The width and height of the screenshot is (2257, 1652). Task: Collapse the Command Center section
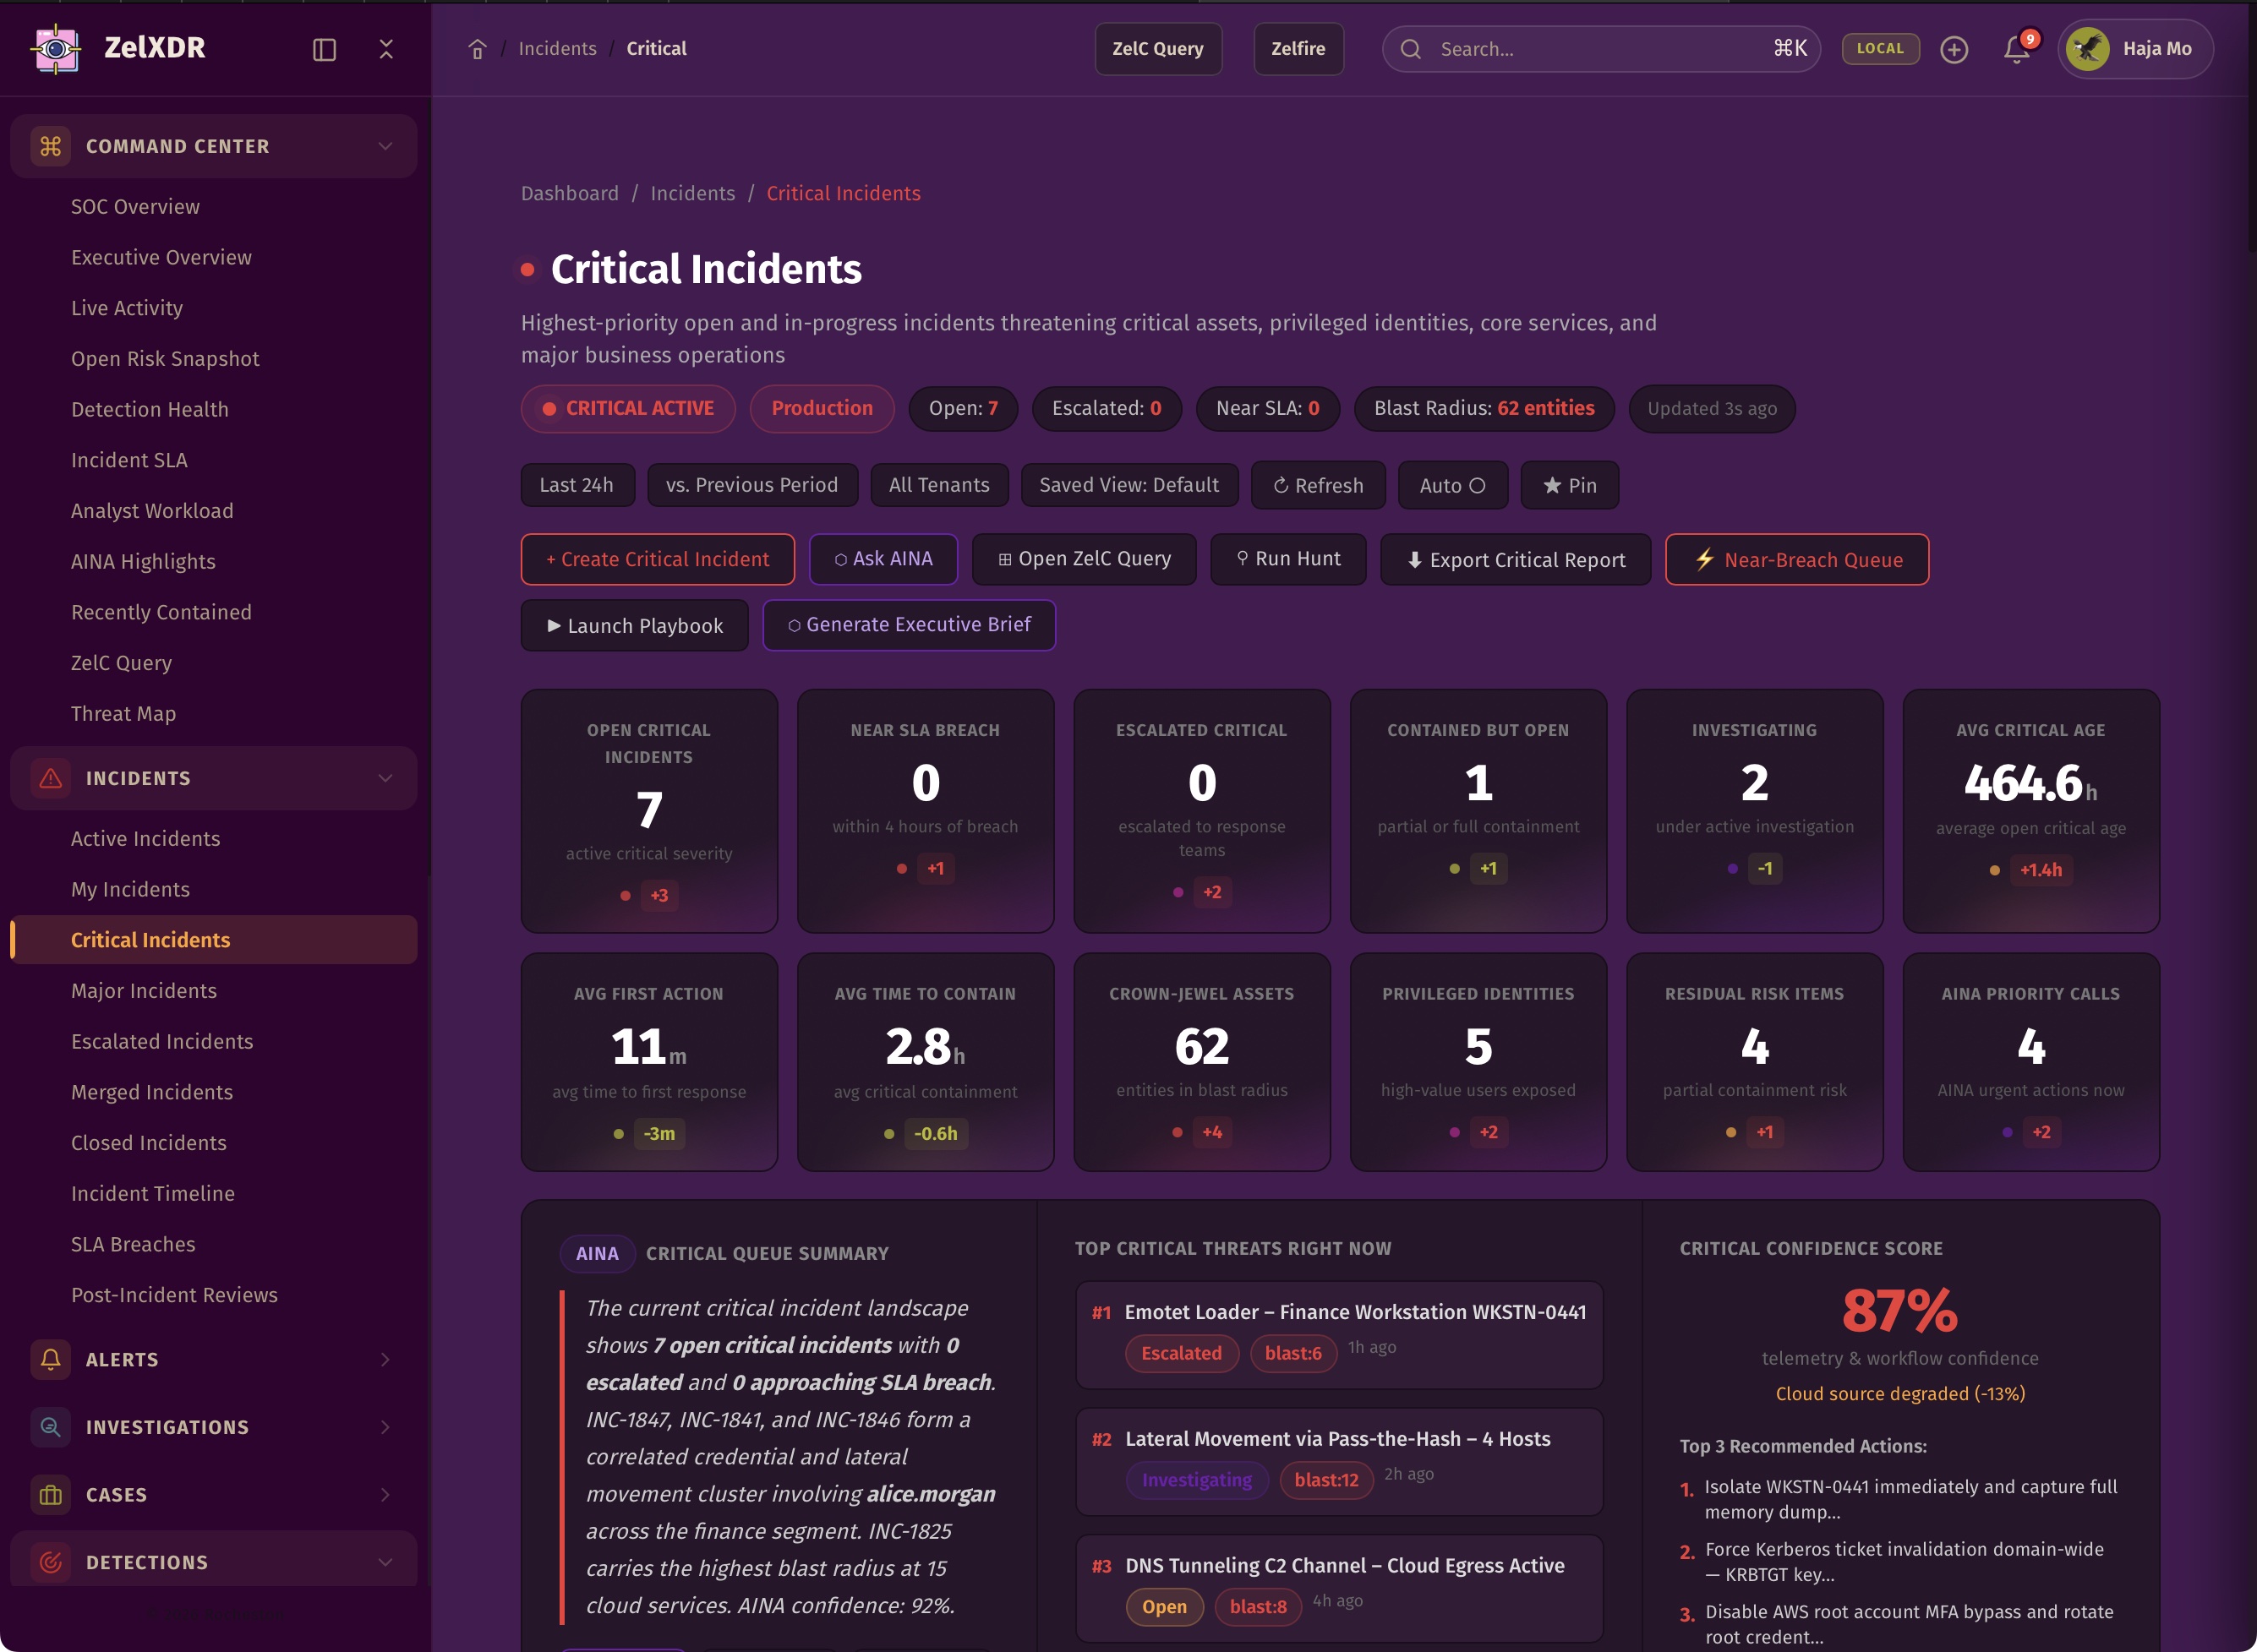pyautogui.click(x=385, y=146)
